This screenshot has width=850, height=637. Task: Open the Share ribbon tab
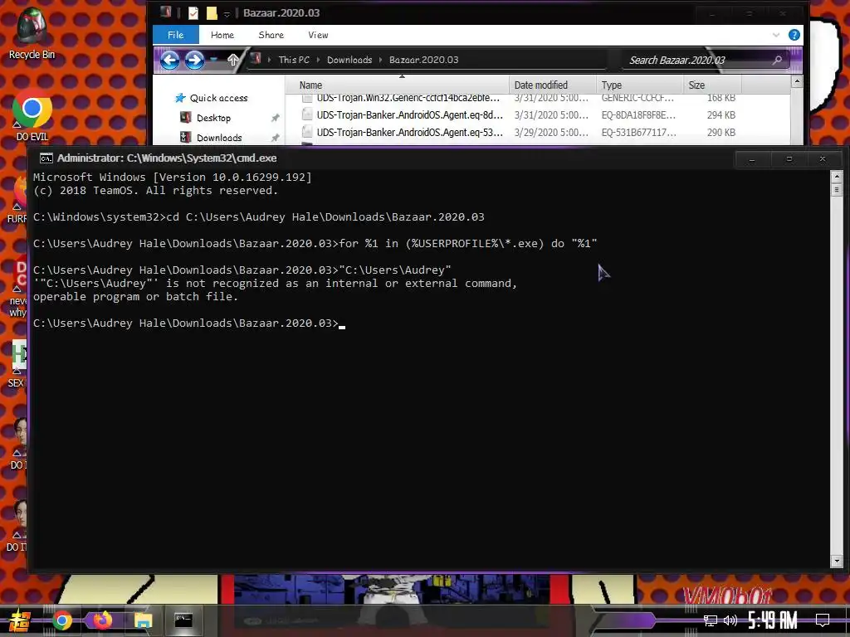271,35
